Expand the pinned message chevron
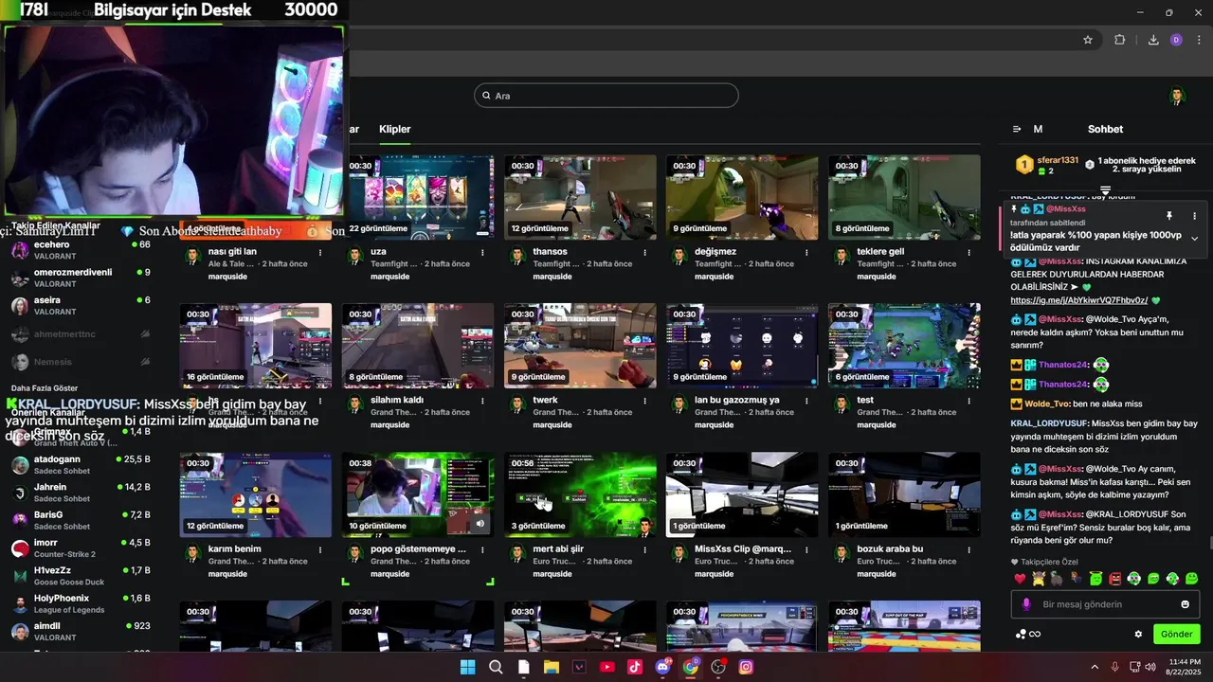This screenshot has width=1213, height=682. tap(1194, 238)
